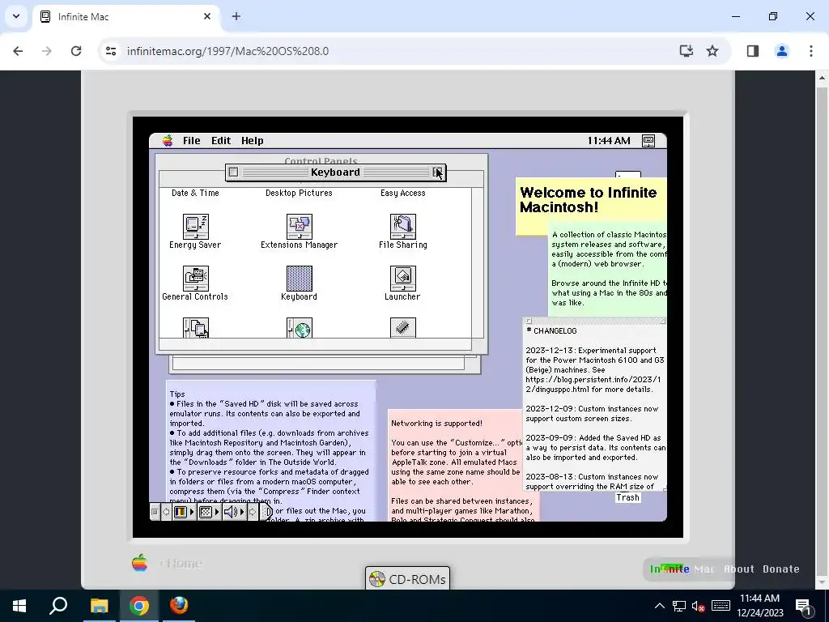Viewport: 829px width, 622px height.
Task: Reload the page in Chrome
Action: (x=76, y=51)
